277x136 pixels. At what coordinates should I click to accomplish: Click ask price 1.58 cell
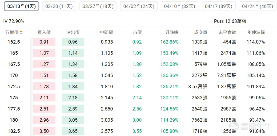(73, 75)
